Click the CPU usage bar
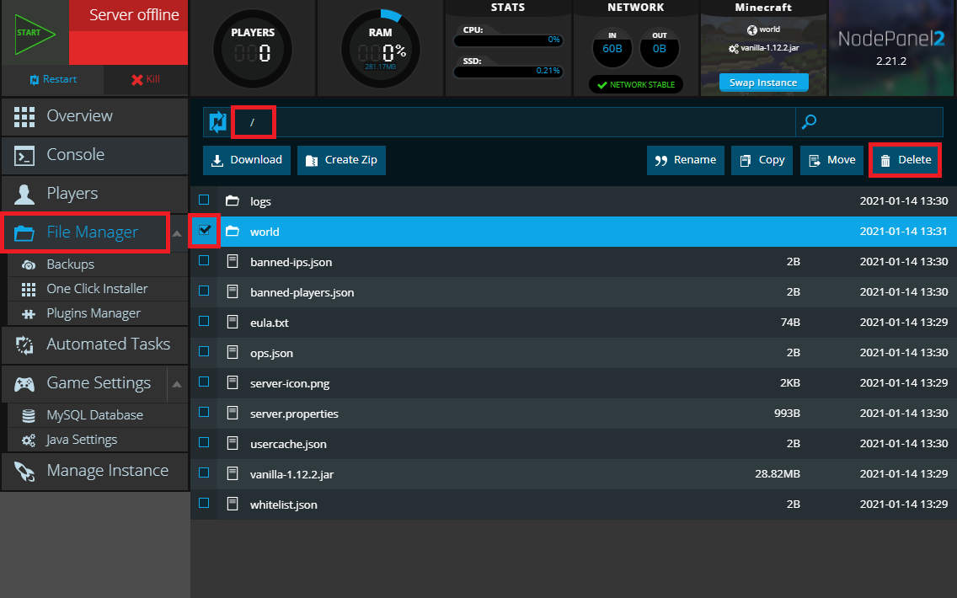The width and height of the screenshot is (957, 598). tap(508, 40)
